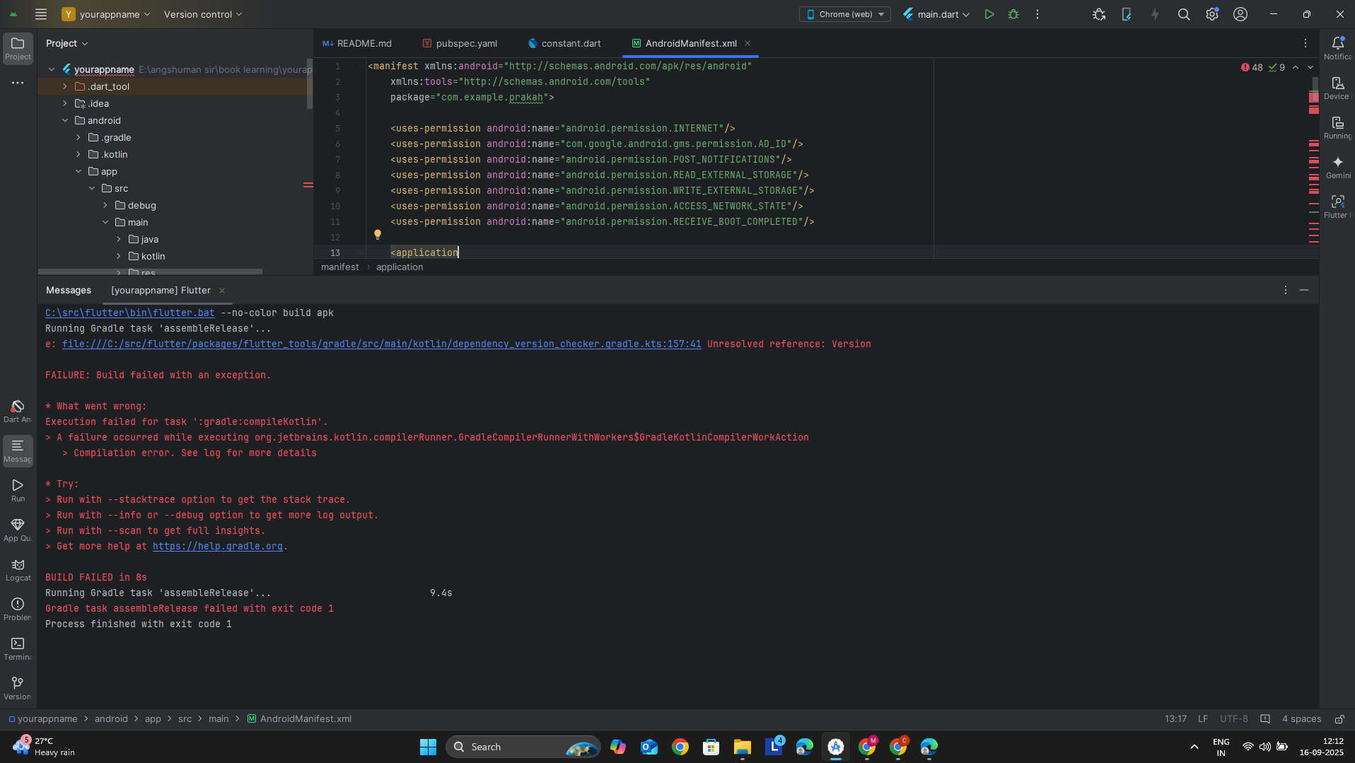
Task: Click the Windows taskbar Search box
Action: [523, 747]
